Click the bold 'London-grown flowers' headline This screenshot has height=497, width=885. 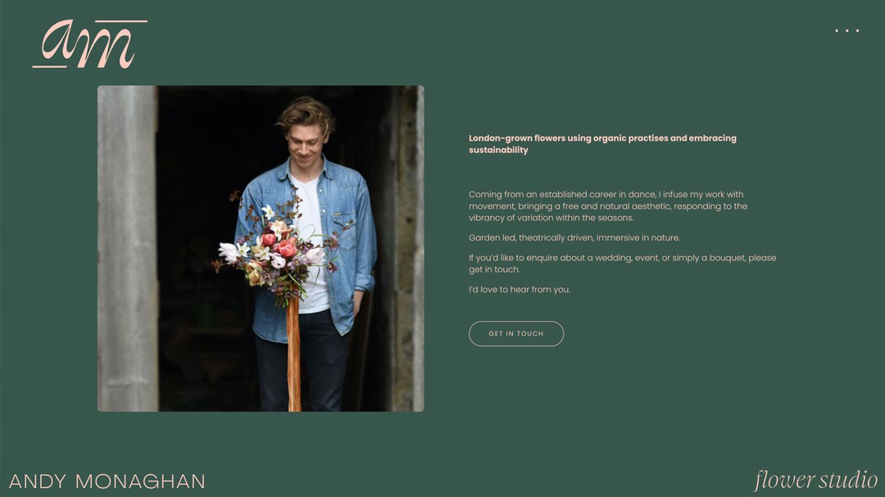(602, 144)
